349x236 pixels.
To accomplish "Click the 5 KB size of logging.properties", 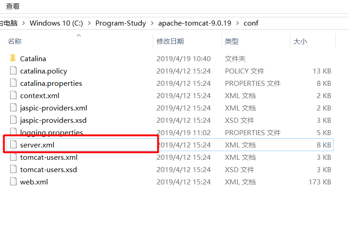I will [x=324, y=133].
